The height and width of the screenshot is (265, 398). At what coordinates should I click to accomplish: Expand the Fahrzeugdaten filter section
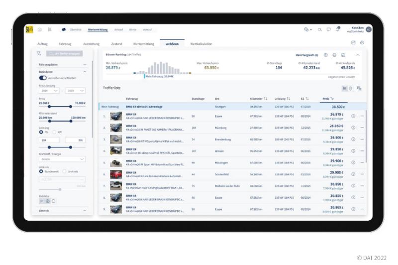(x=85, y=64)
